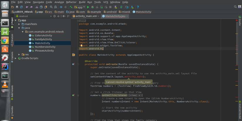This screenshot has height=121, width=242.
Task: Toggle the Build Variants tool window
Action: [12, 91]
